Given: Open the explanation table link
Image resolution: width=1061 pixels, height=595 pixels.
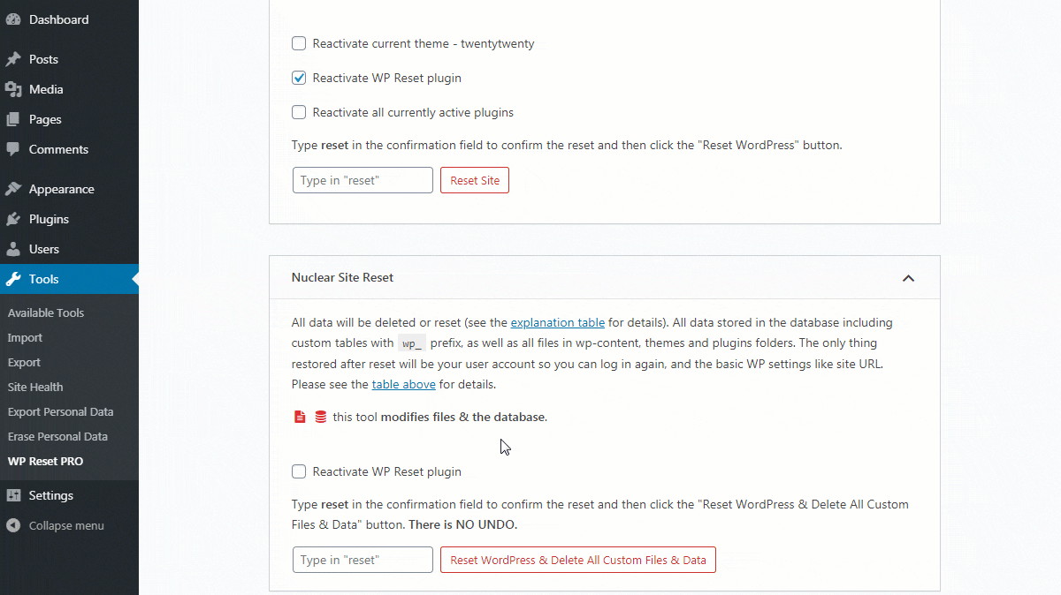Looking at the screenshot, I should (557, 322).
